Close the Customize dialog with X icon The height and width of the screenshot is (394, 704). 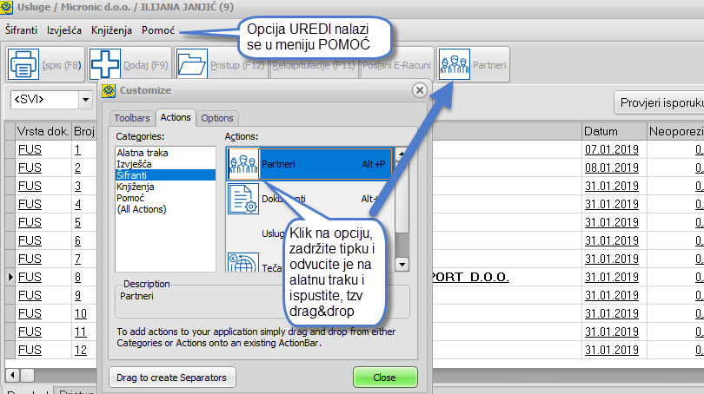pos(419,90)
